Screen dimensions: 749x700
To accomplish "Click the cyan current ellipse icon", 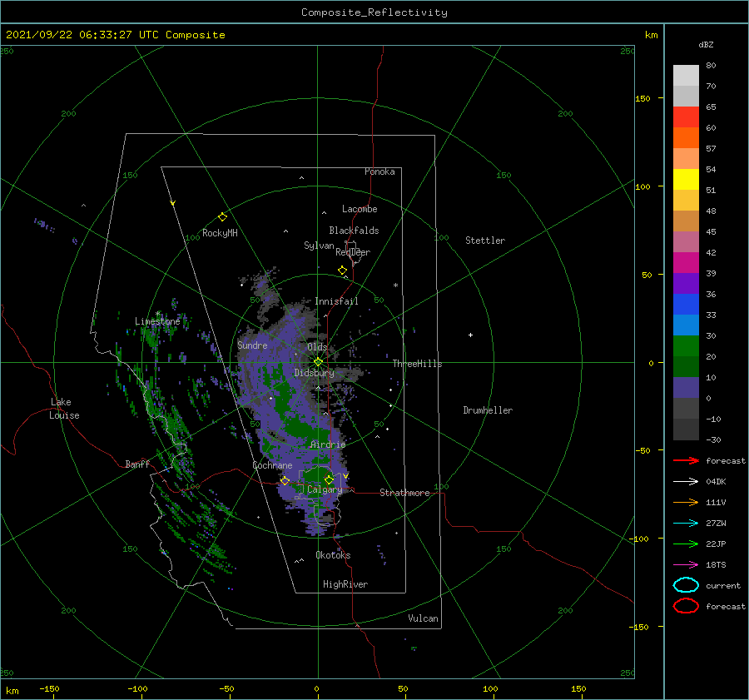I will 686,585.
